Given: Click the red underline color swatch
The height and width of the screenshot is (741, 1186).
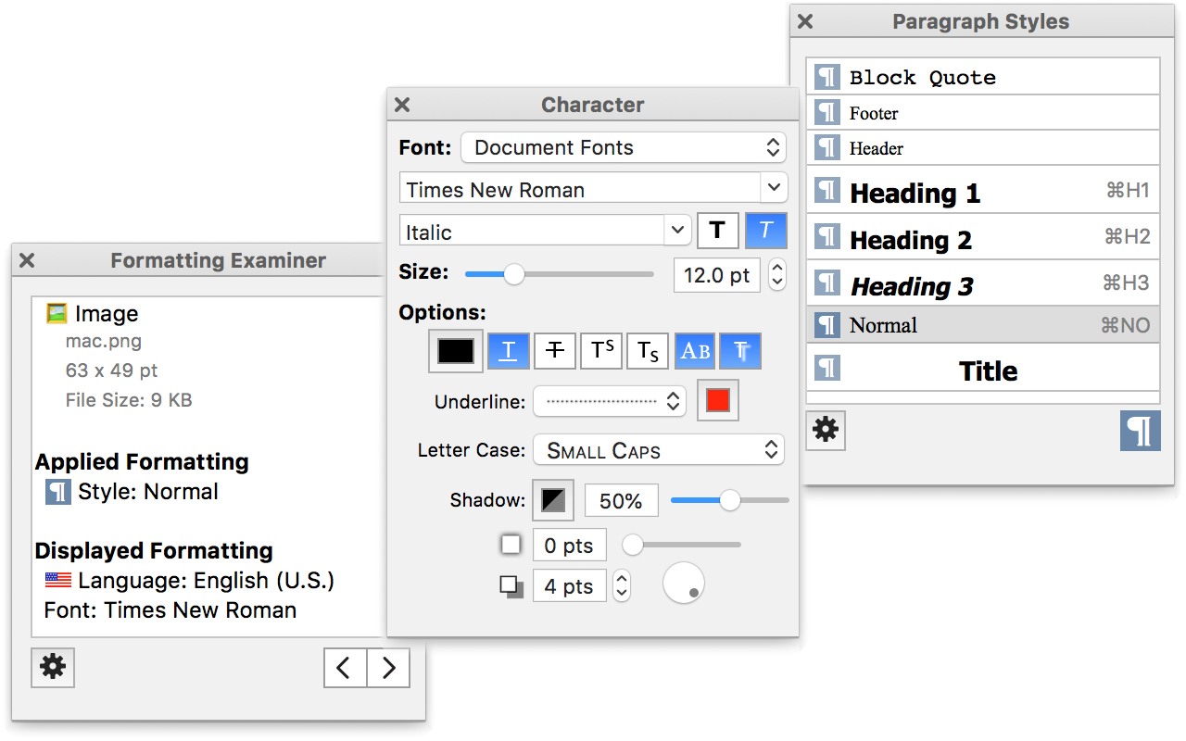Looking at the screenshot, I should pyautogui.click(x=717, y=401).
